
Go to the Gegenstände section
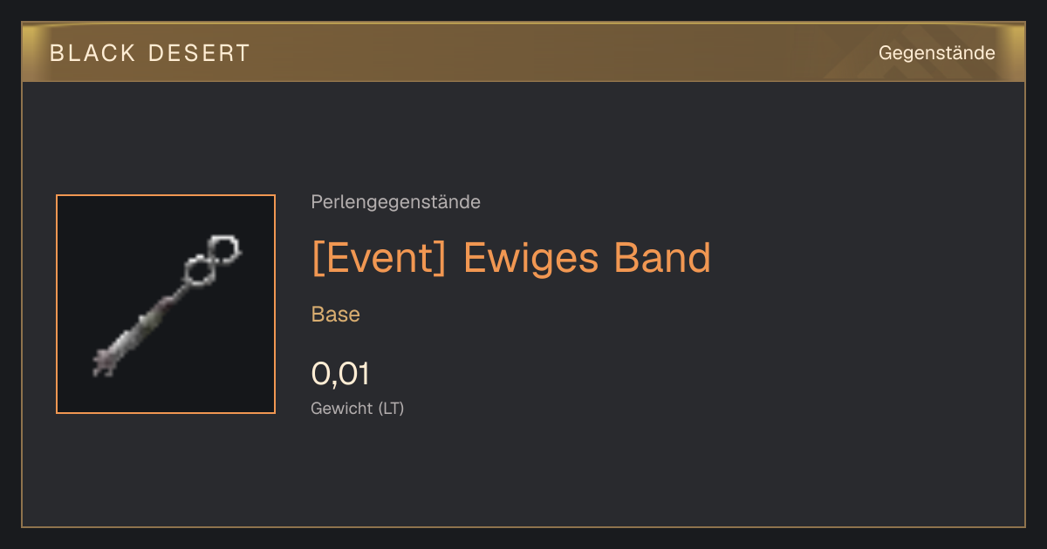pos(936,53)
